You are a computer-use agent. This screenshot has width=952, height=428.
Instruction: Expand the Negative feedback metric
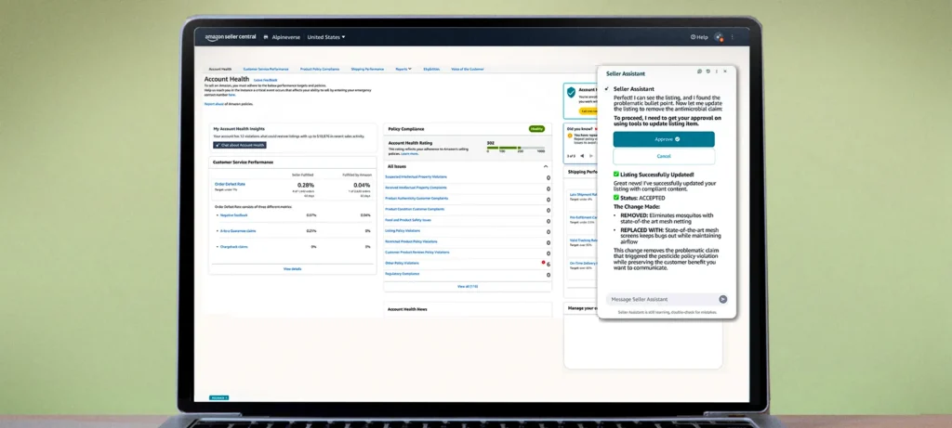[x=217, y=214]
